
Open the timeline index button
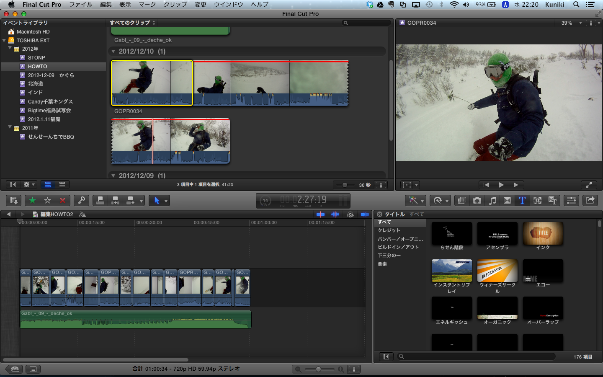pos(33,369)
